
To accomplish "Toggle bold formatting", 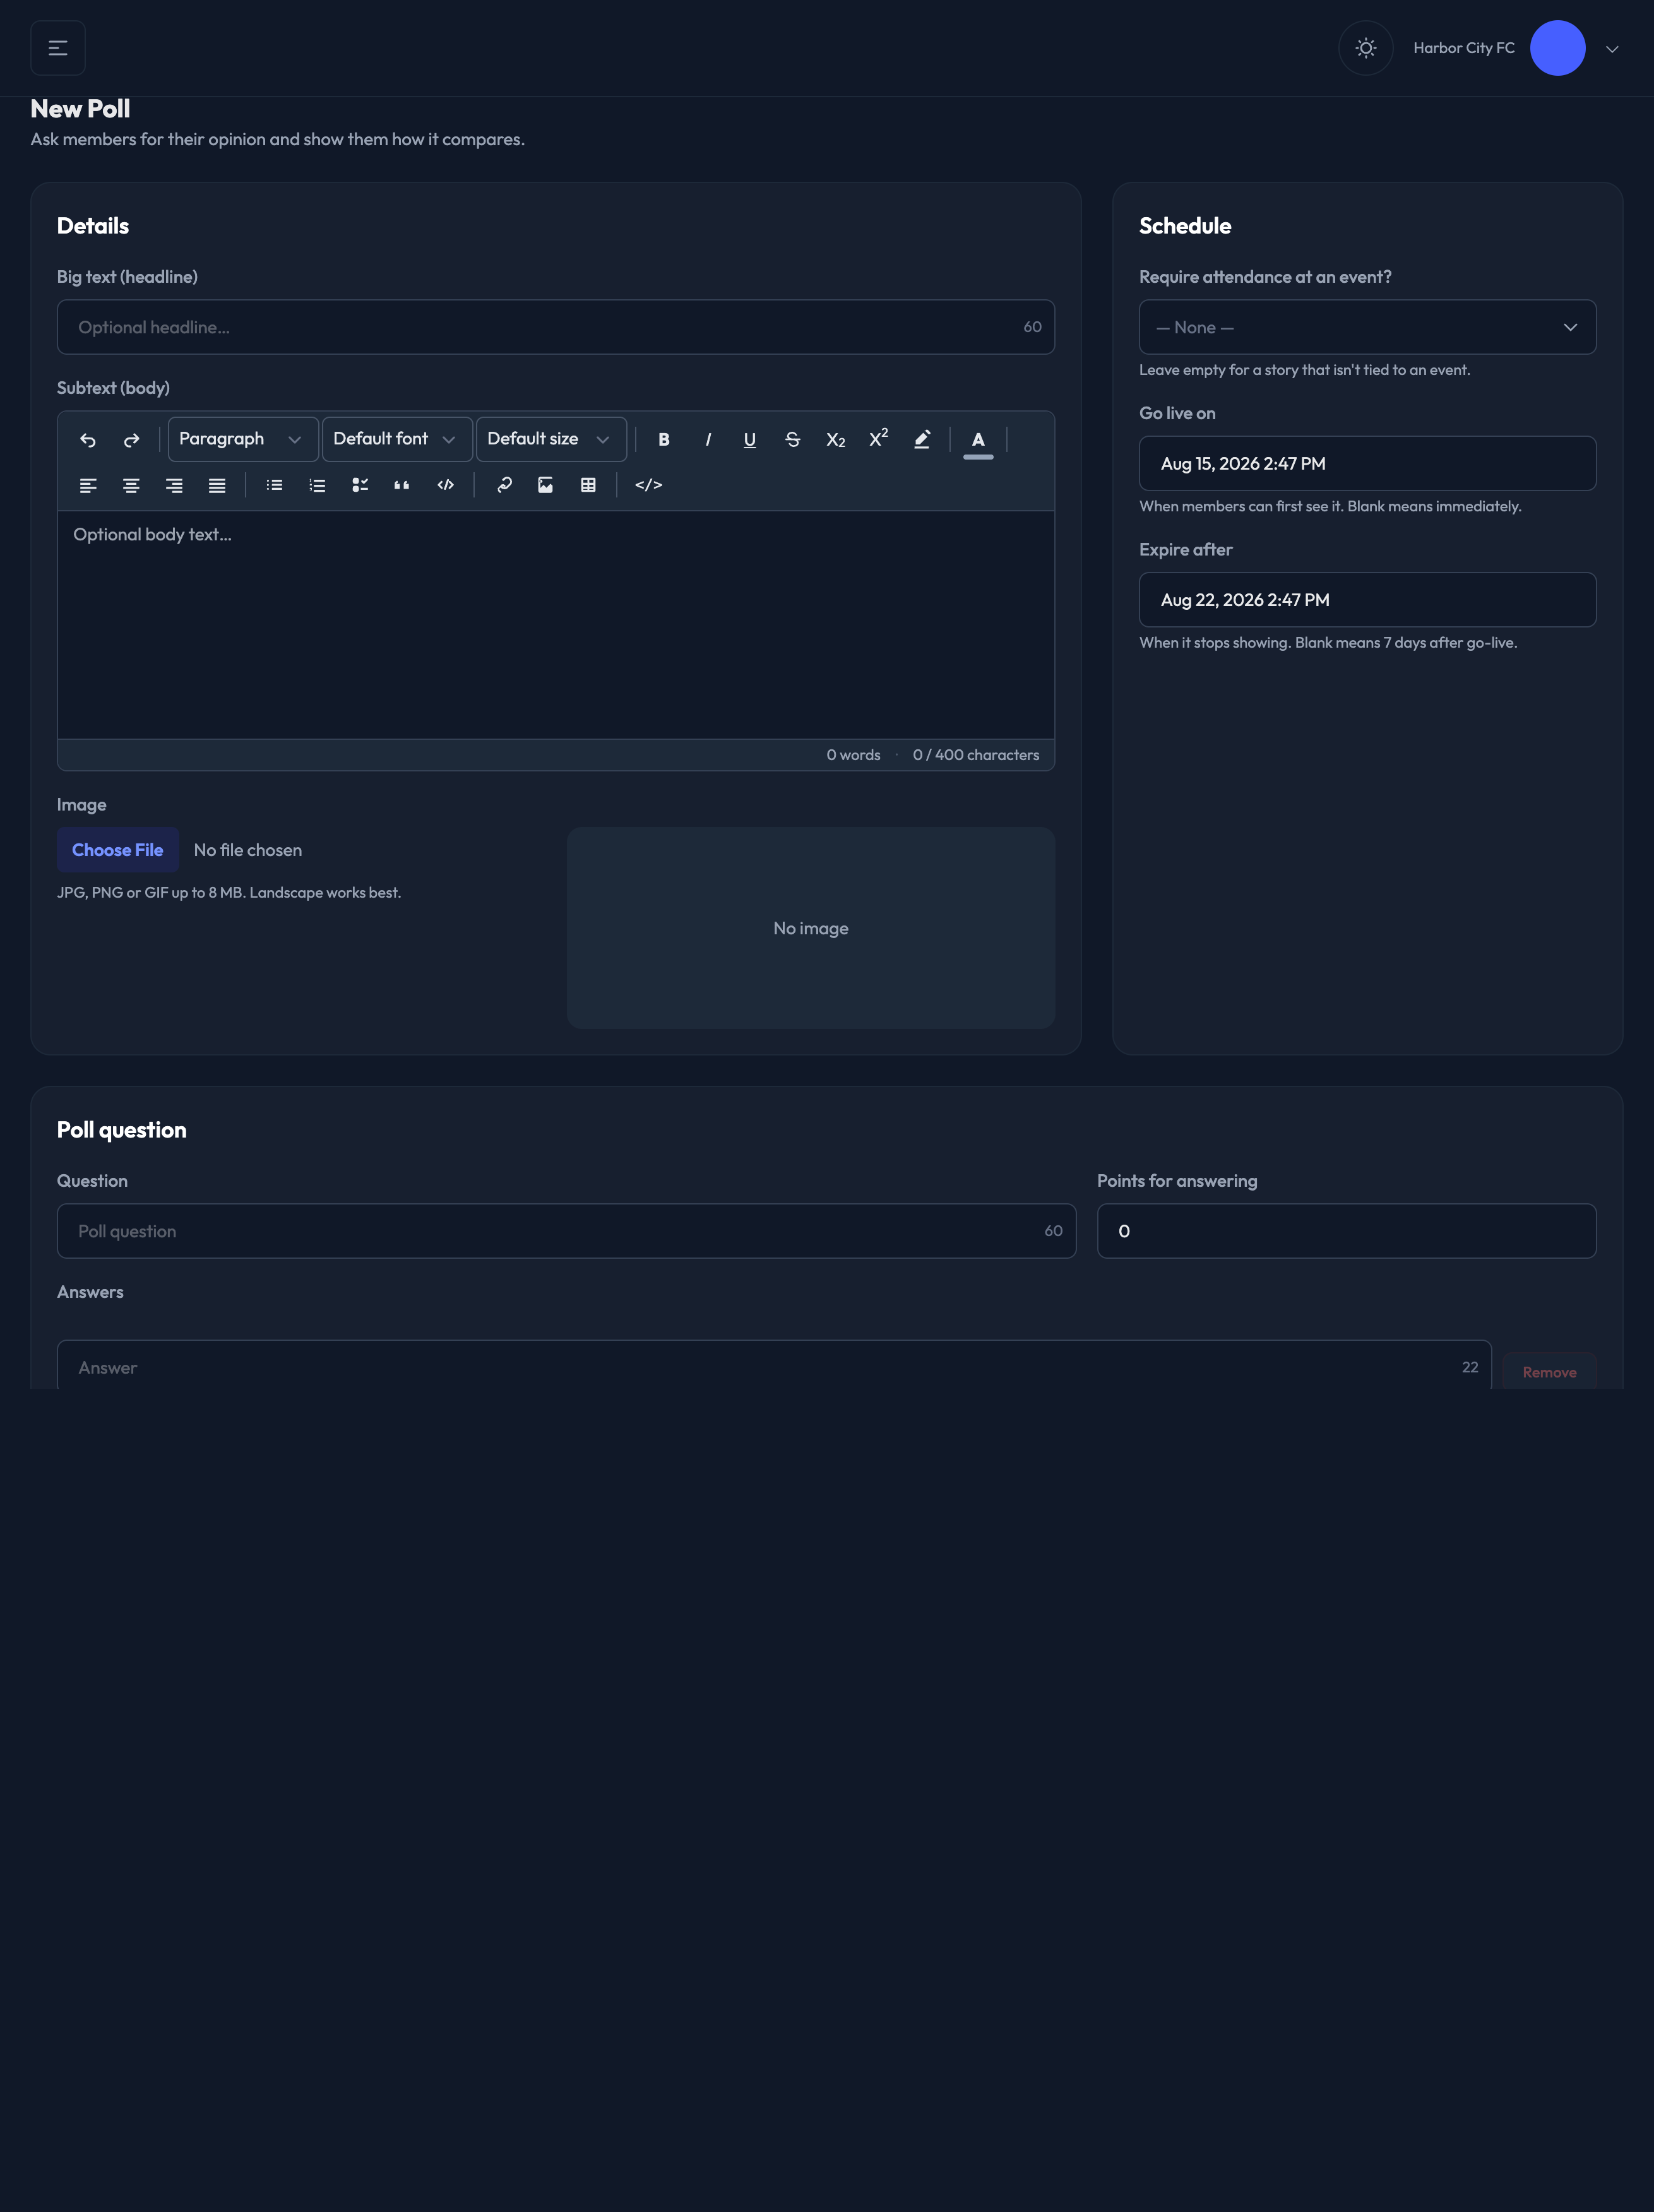I will point(664,440).
